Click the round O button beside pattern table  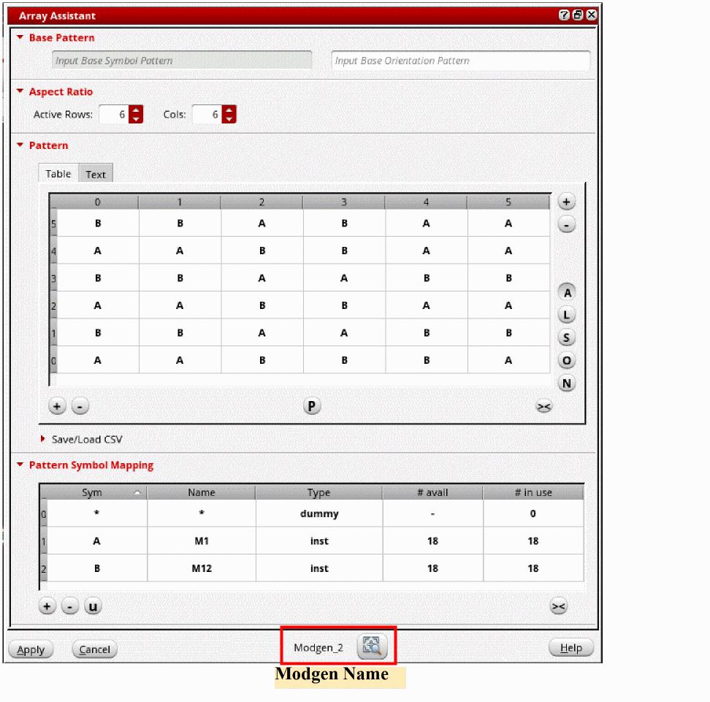pyautogui.click(x=566, y=361)
